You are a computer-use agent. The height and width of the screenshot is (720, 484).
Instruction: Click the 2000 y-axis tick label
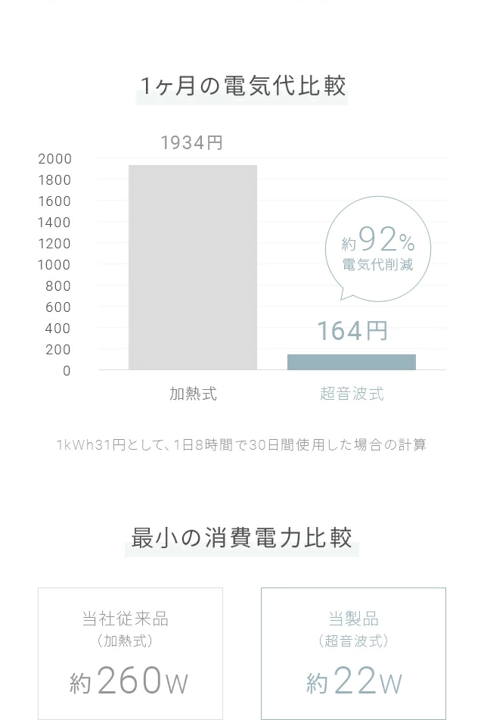[55, 159]
